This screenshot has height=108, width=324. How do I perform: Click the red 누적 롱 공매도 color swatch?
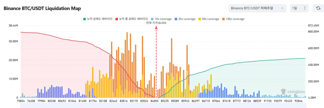pos(117,19)
